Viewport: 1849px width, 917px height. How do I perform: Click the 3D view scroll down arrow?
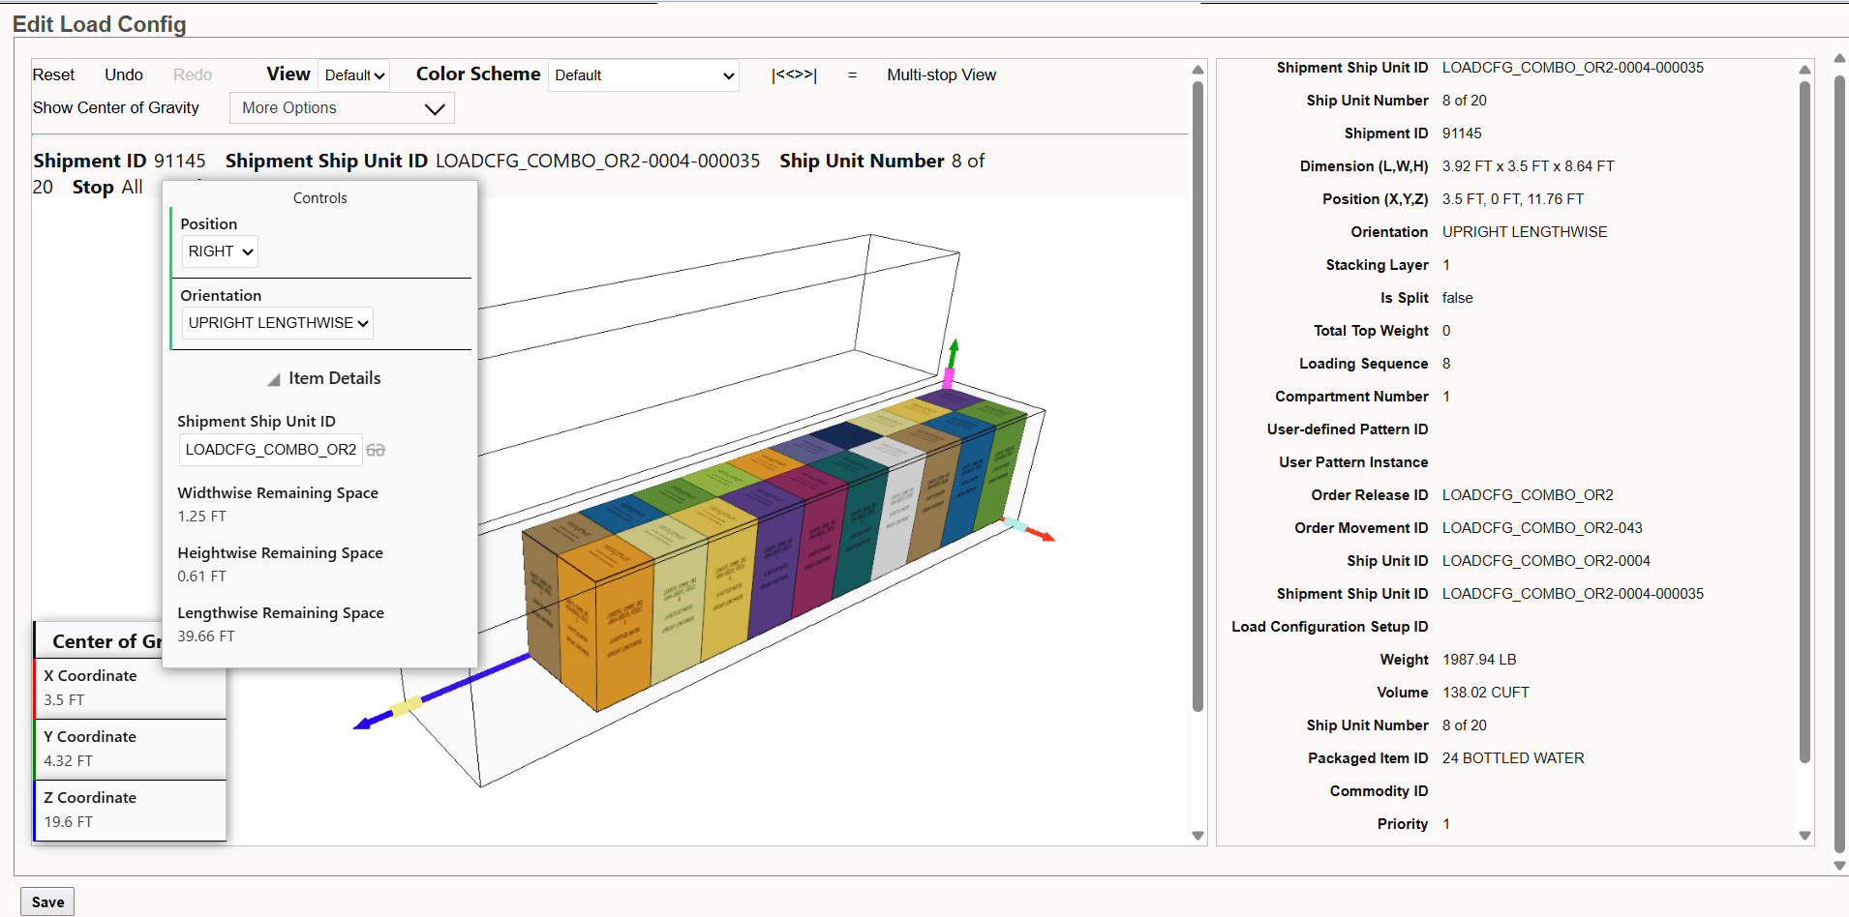point(1197,836)
